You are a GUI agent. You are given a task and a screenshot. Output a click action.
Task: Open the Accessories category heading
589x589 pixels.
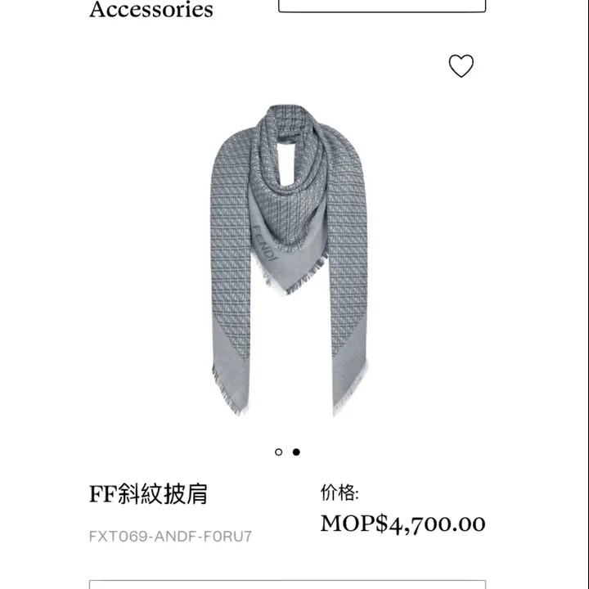(x=151, y=9)
